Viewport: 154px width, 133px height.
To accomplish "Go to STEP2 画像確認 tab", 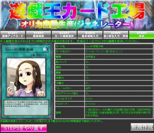I will (x=38, y=35).
